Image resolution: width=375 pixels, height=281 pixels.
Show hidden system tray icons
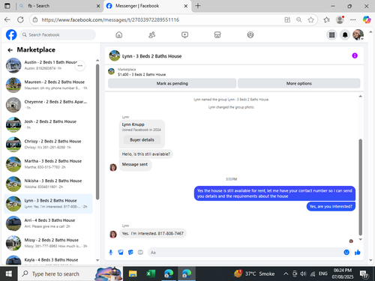[x=286, y=274]
